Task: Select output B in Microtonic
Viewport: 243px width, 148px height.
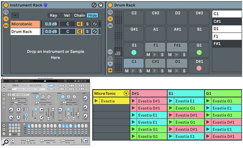Action: (27, 119)
